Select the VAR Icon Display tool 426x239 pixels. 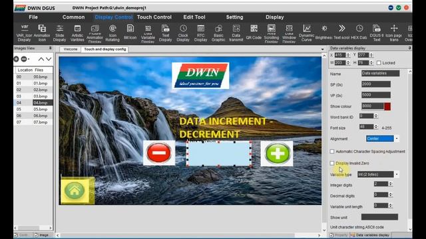click(x=24, y=33)
